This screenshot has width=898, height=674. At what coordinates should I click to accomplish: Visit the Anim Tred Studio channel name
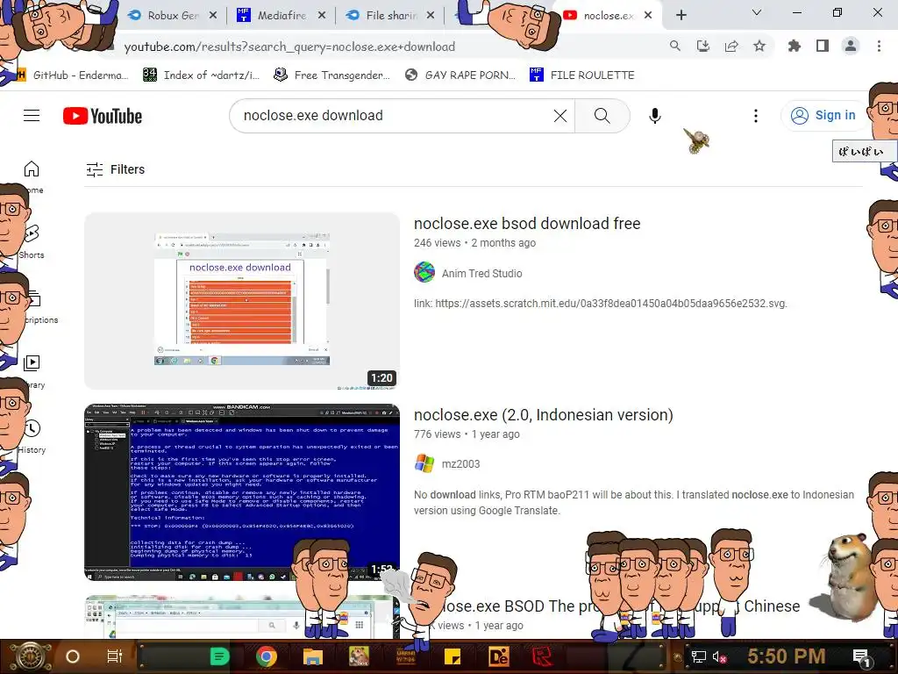481,274
